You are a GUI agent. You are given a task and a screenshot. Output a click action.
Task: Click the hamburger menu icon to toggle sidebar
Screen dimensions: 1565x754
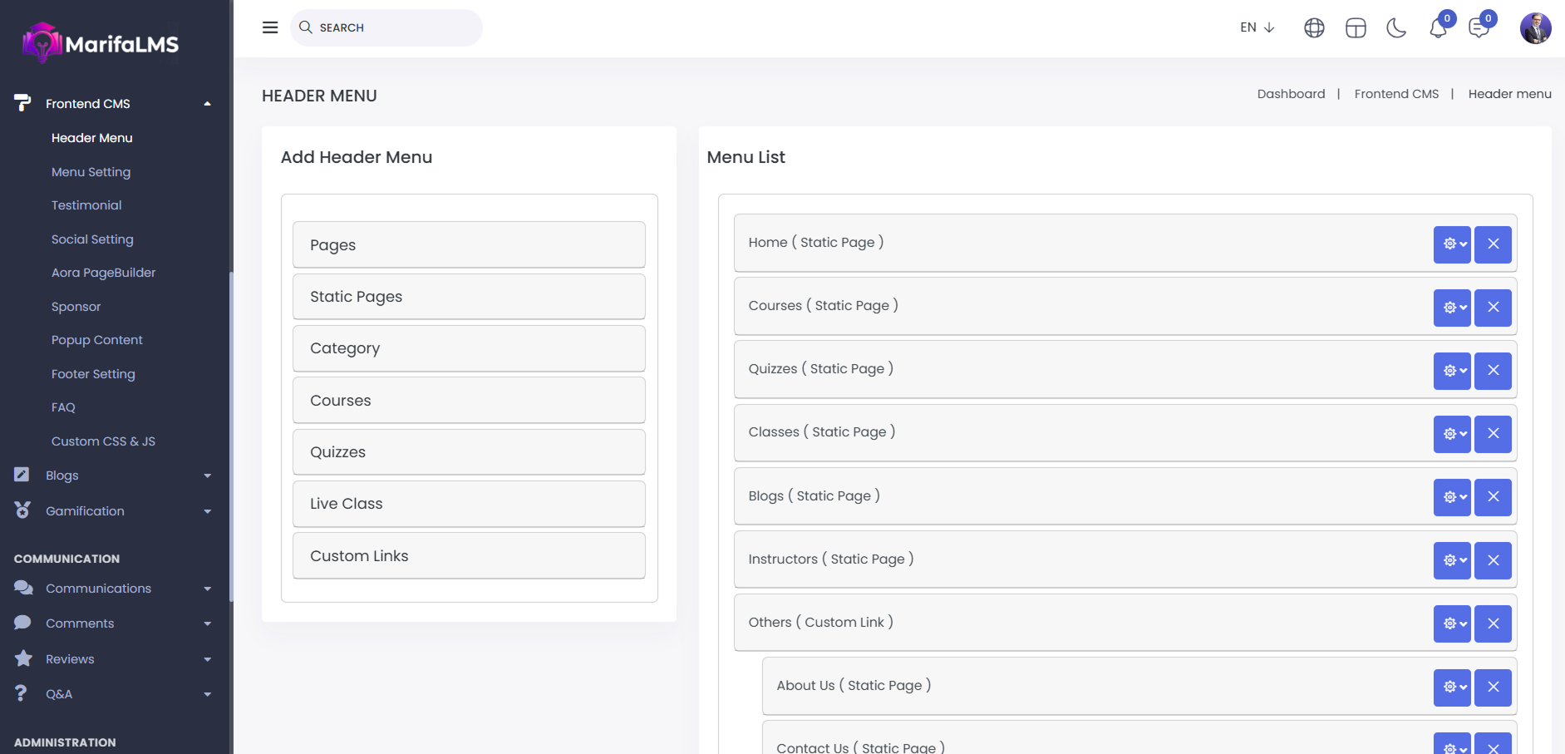270,27
